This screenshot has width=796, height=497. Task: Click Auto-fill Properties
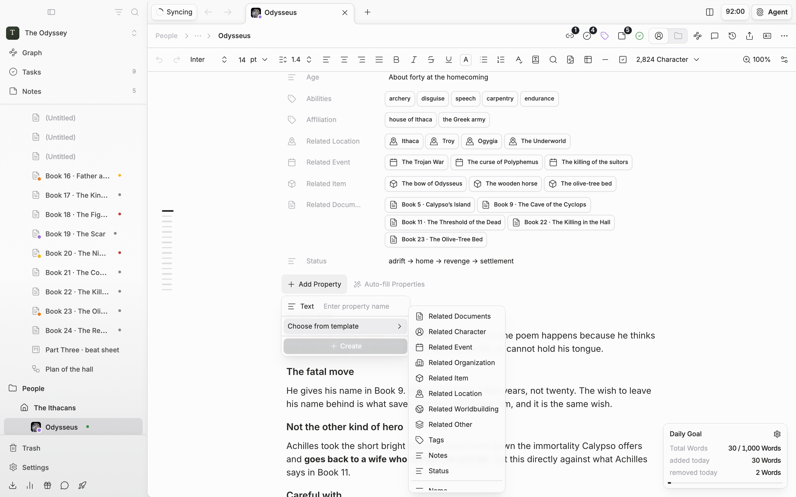coord(389,284)
